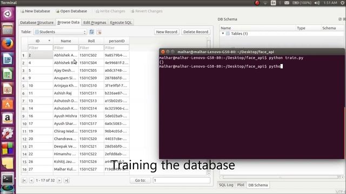The width and height of the screenshot is (346, 194).
Task: Switch to the Edit Pragmas tab
Action: [95, 23]
